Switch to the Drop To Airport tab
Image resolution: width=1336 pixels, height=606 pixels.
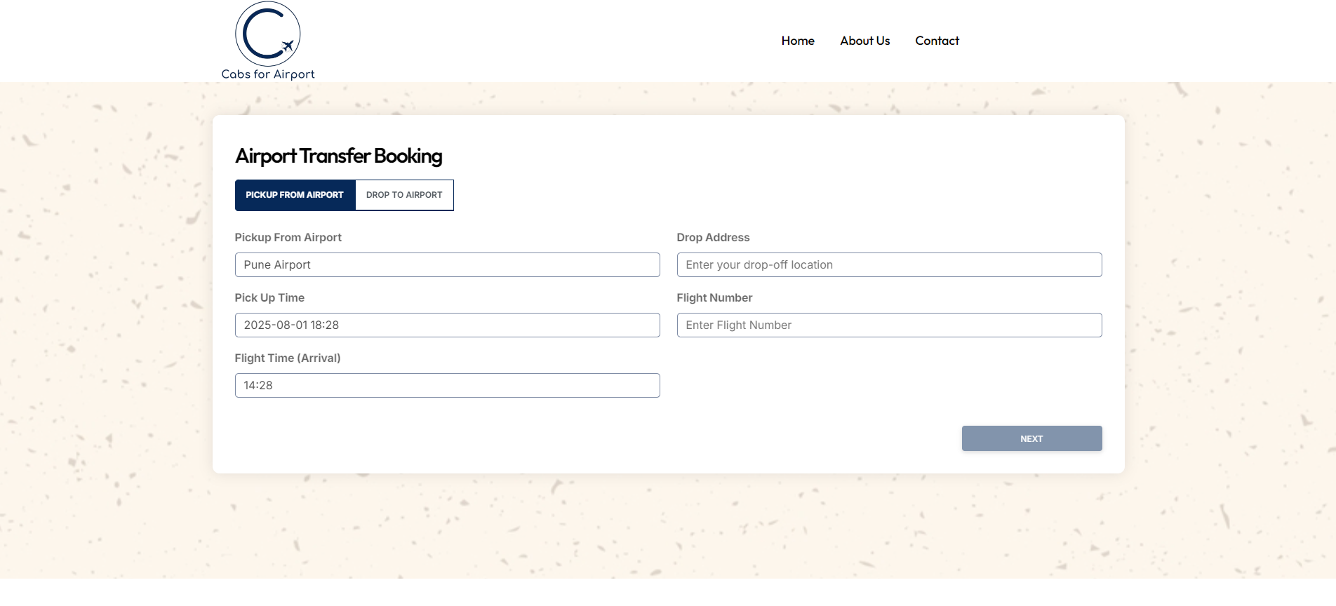pyautogui.click(x=404, y=195)
